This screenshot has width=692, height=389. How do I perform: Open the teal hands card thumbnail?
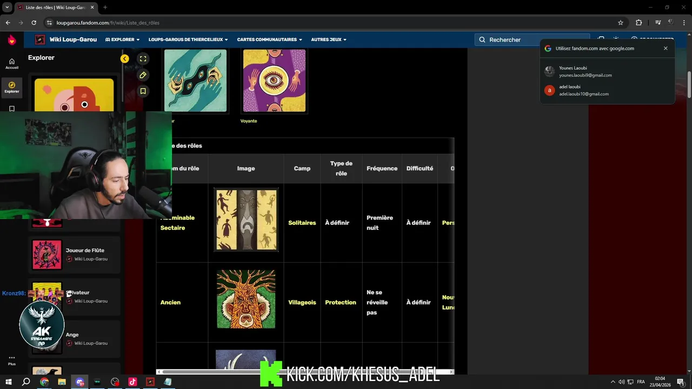click(x=195, y=81)
